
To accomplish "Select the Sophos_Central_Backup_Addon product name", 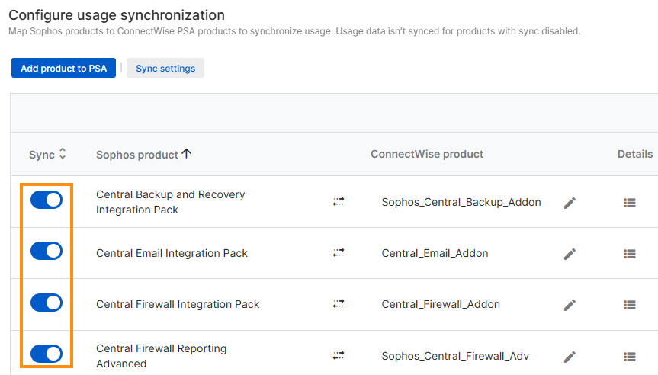I will pyautogui.click(x=461, y=202).
